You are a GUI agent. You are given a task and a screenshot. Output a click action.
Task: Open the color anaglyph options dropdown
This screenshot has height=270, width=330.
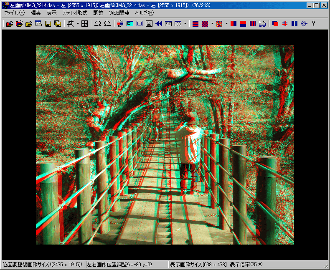coord(226,24)
